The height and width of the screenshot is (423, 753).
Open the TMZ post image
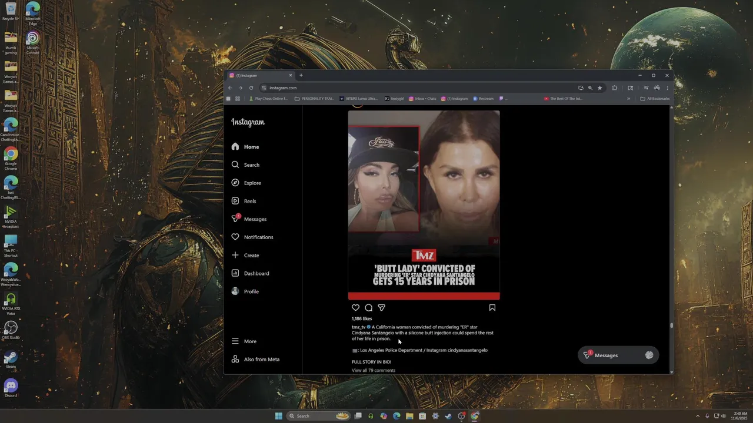[x=424, y=205]
